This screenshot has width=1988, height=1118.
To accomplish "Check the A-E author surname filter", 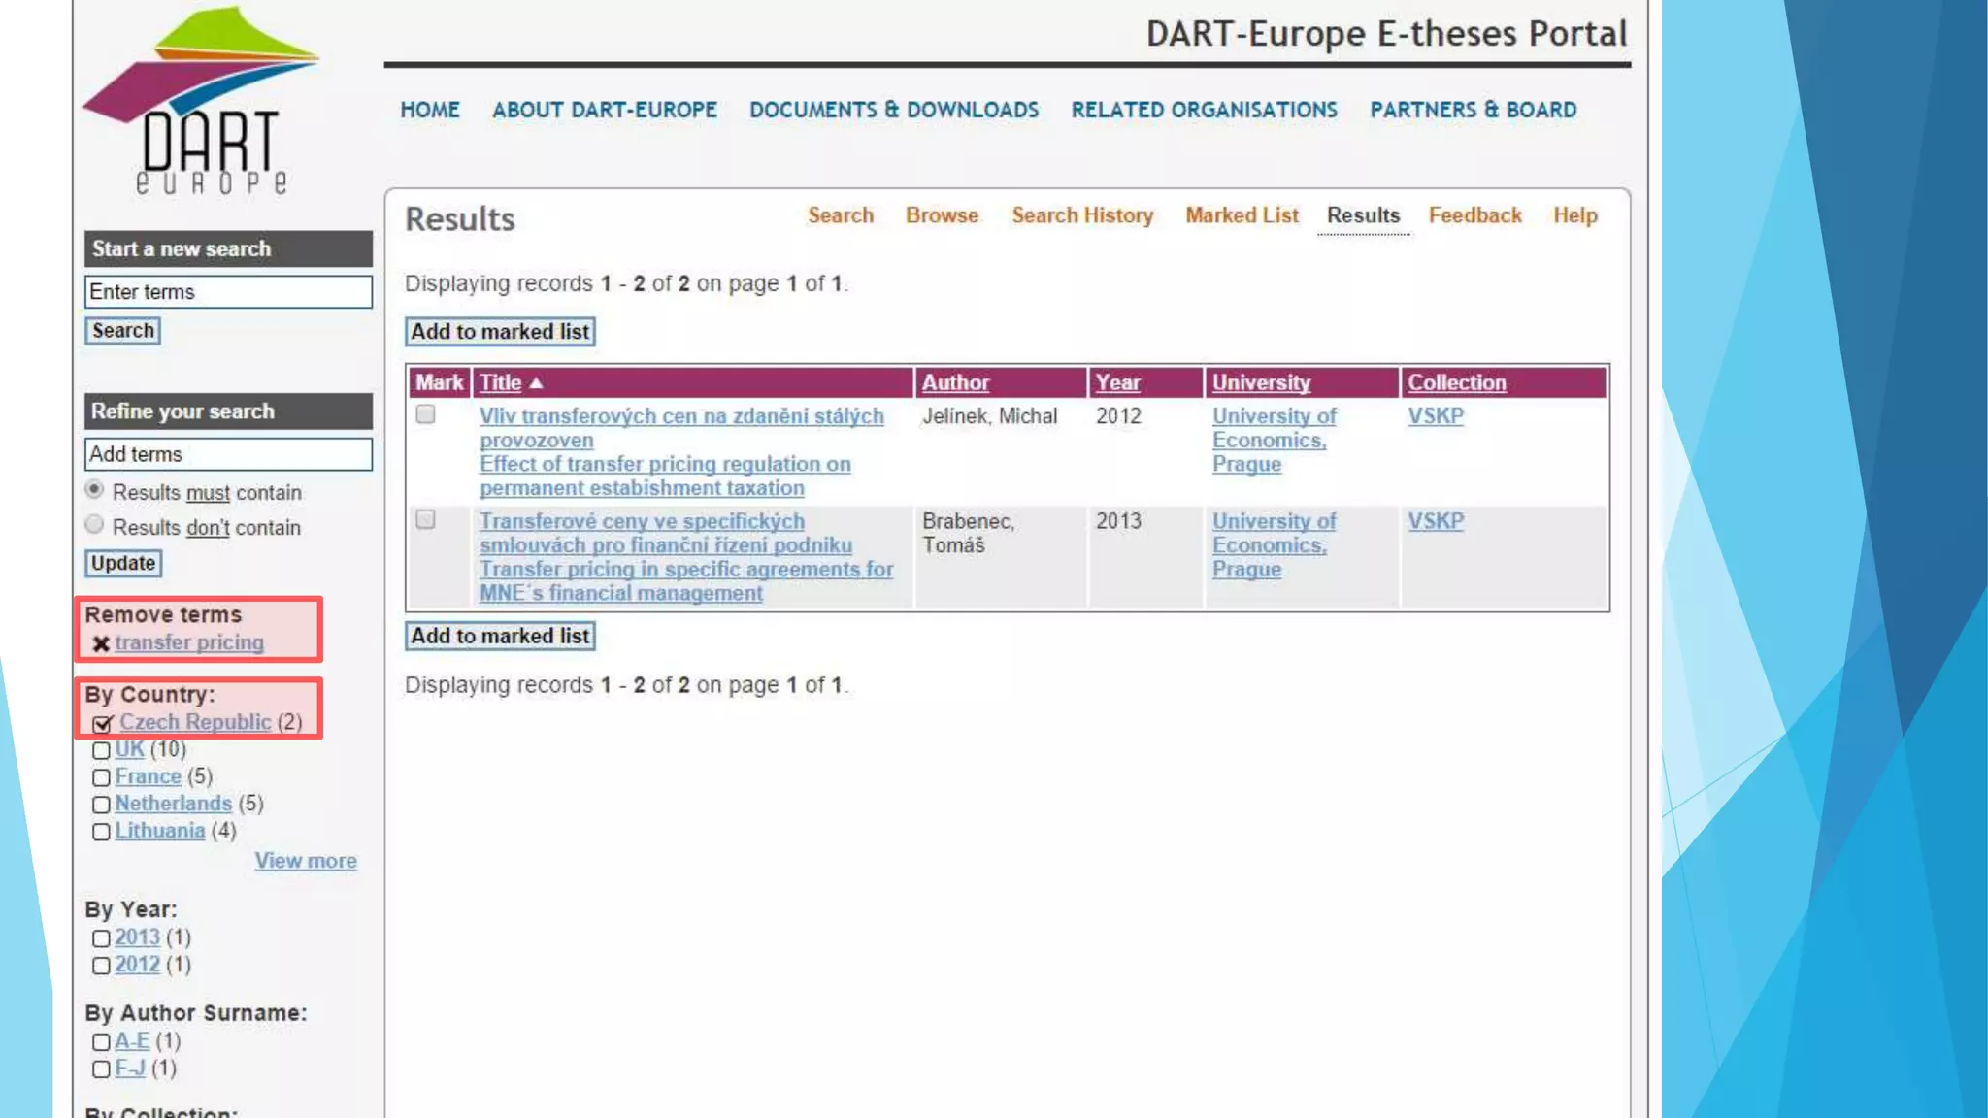I will click(101, 1042).
